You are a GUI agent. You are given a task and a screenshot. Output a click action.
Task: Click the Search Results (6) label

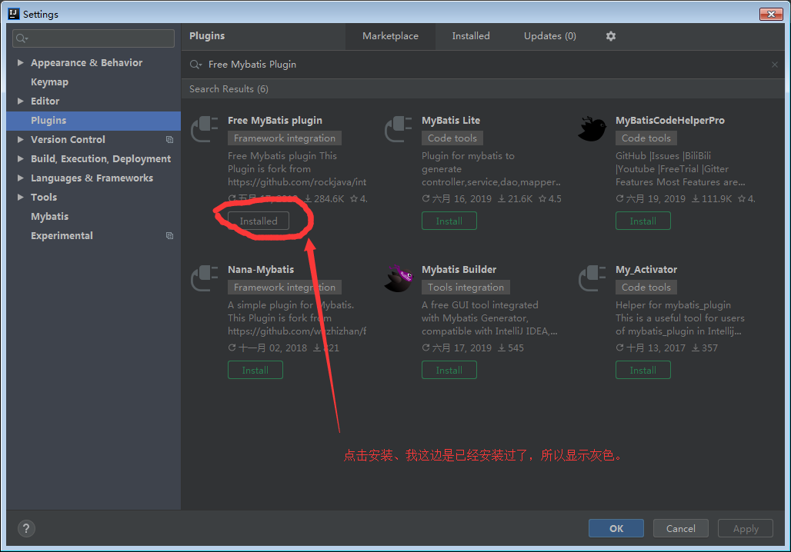[x=229, y=89]
